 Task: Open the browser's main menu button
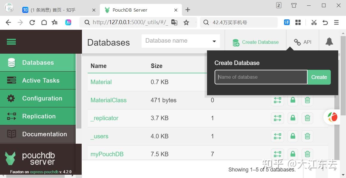(x=336, y=22)
